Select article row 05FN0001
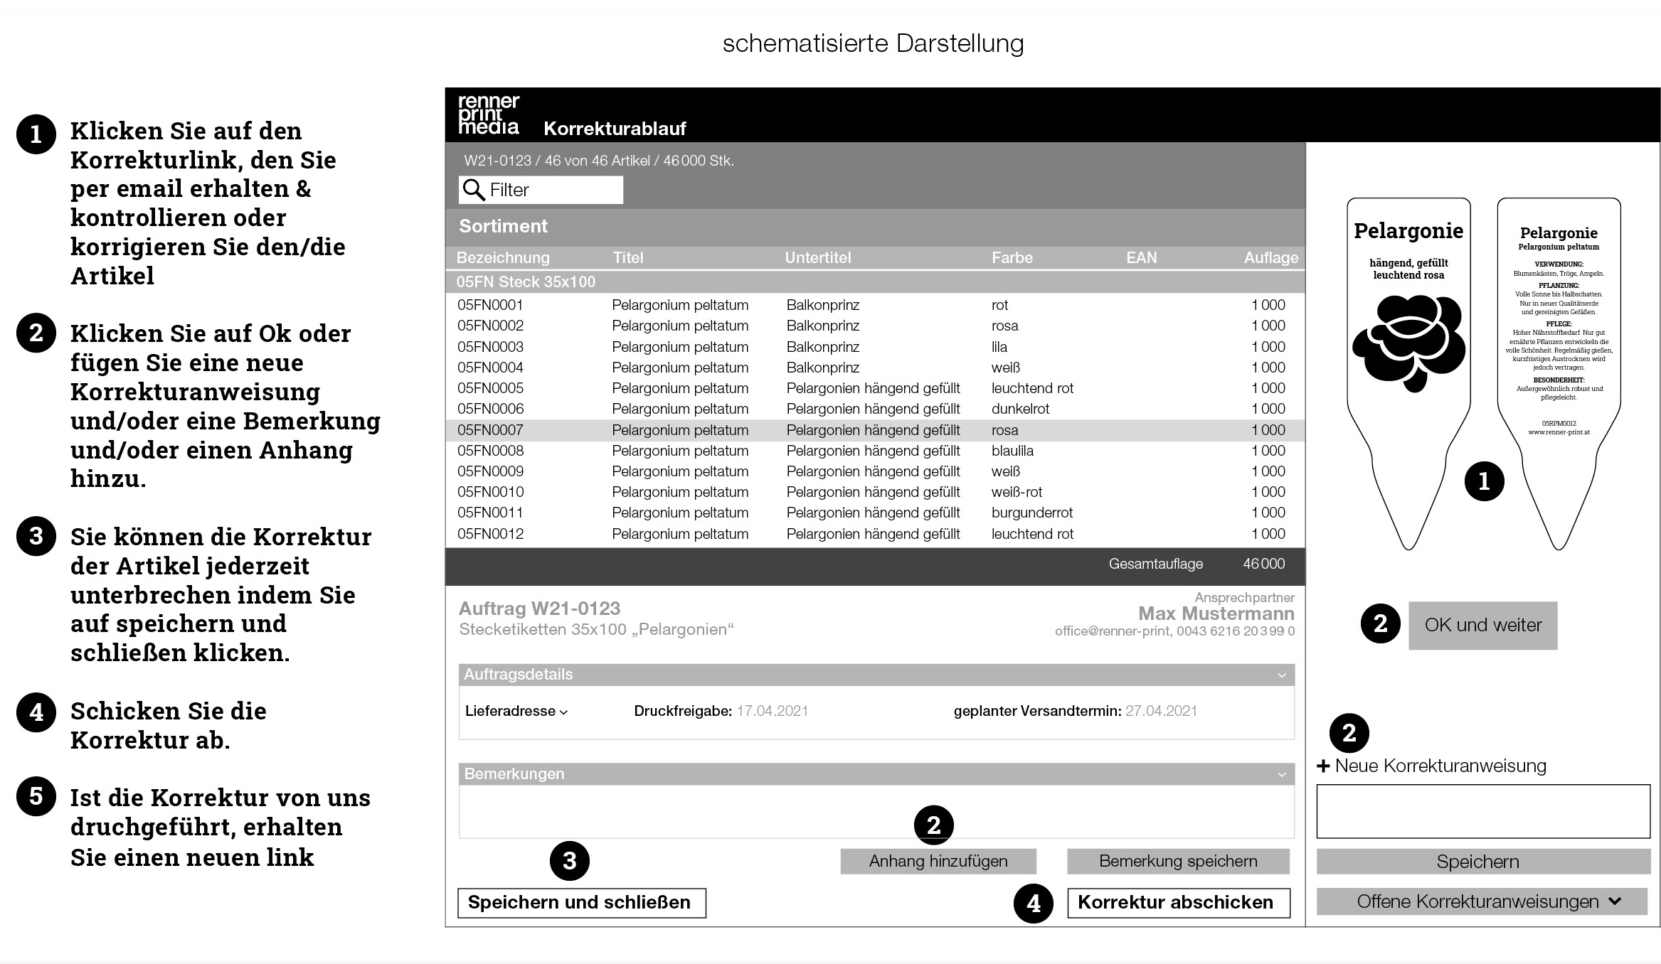Image resolution: width=1661 pixels, height=964 pixels. pos(875,305)
